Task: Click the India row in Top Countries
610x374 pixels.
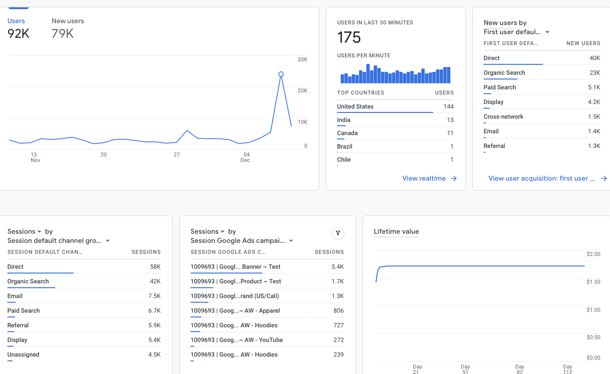Action: coord(395,120)
